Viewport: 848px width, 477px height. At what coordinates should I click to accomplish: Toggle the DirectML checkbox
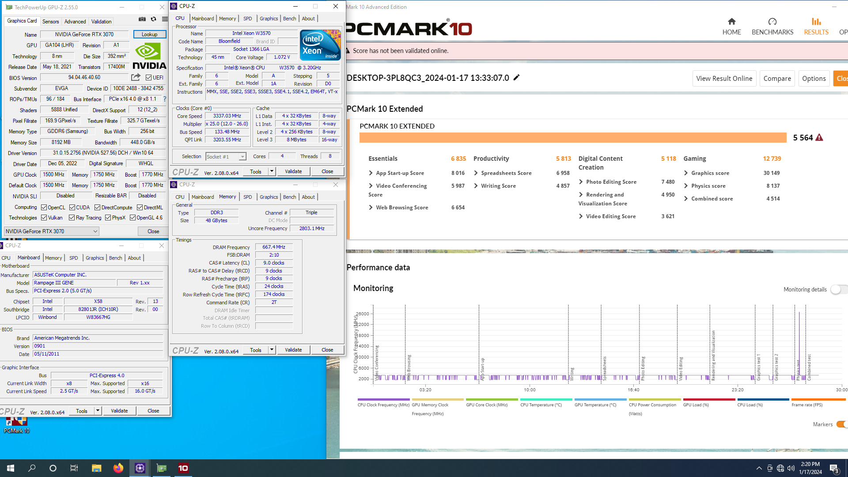[x=140, y=208]
